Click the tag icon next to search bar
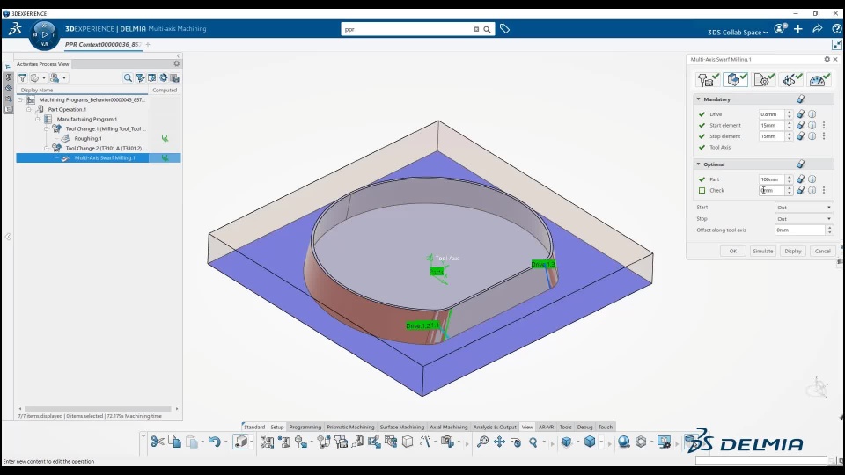 [x=504, y=29]
